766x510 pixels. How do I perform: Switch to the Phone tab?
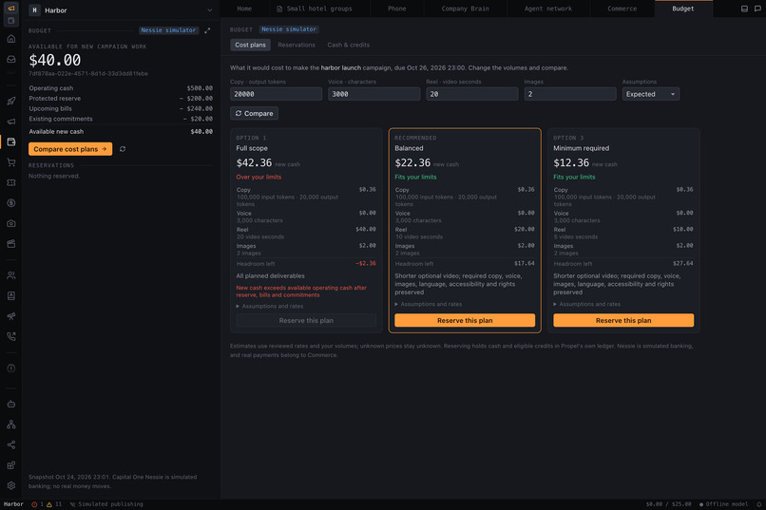(396, 9)
